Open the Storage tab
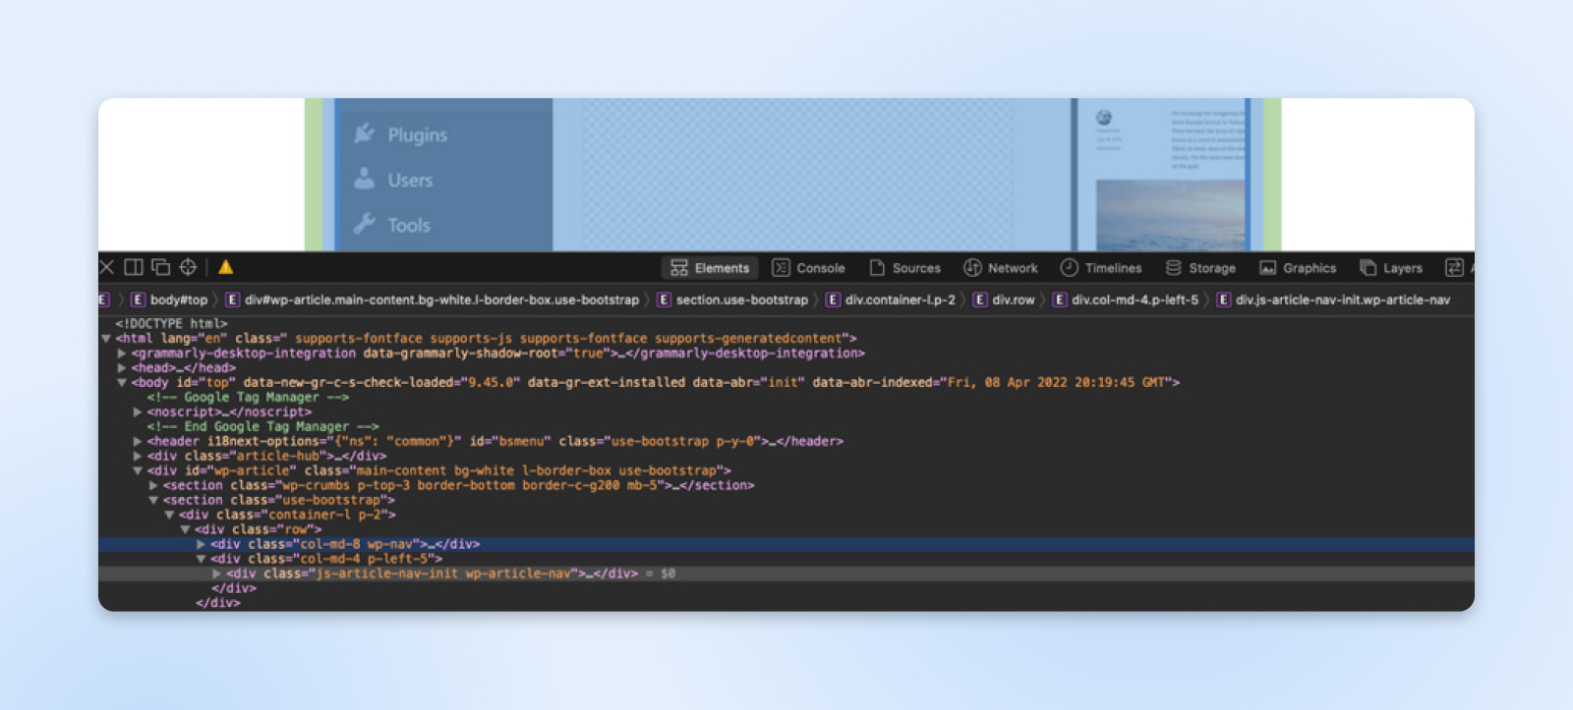This screenshot has height=710, width=1573. pyautogui.click(x=1200, y=268)
